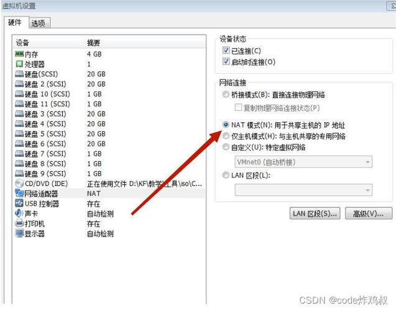Viewport: 396px width, 310px height.
Task: Click the 高级(V)... button
Action: [369, 213]
